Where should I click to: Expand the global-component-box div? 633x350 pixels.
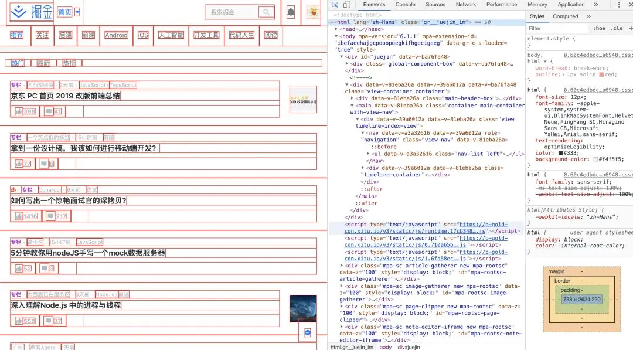[x=347, y=64]
